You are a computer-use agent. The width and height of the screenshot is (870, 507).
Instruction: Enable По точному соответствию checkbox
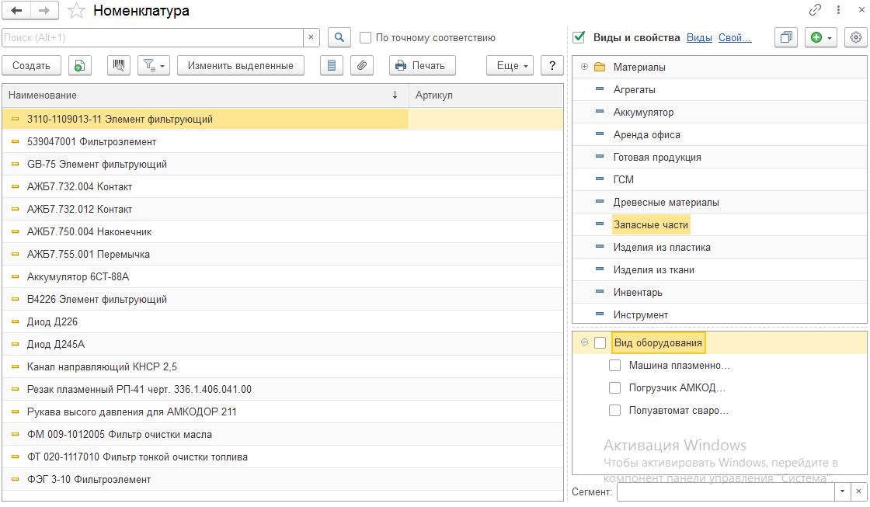pos(366,37)
